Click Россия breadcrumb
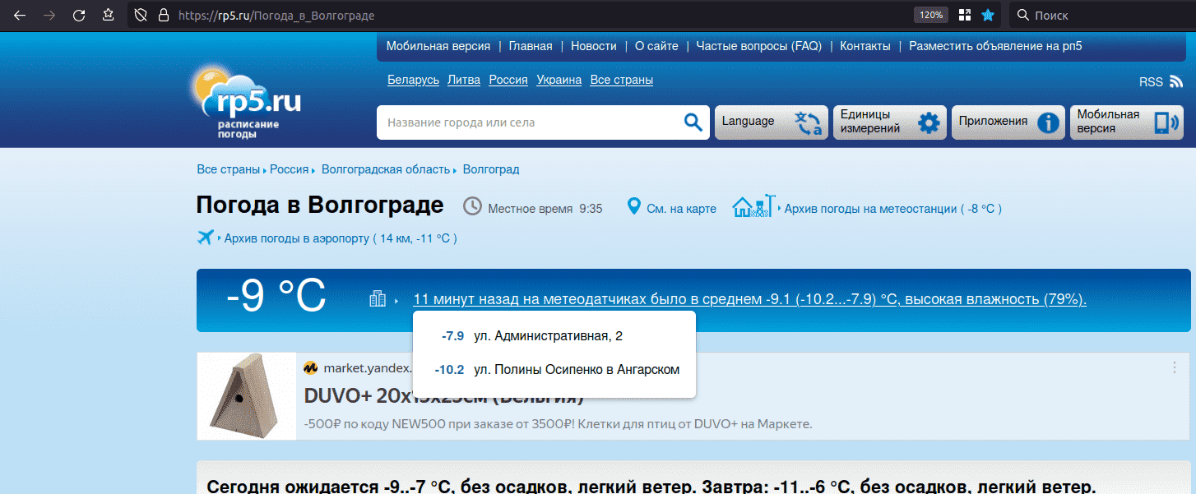This screenshot has width=1196, height=494. [290, 169]
